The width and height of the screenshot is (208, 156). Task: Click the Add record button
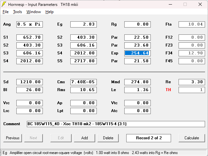tap(84, 138)
